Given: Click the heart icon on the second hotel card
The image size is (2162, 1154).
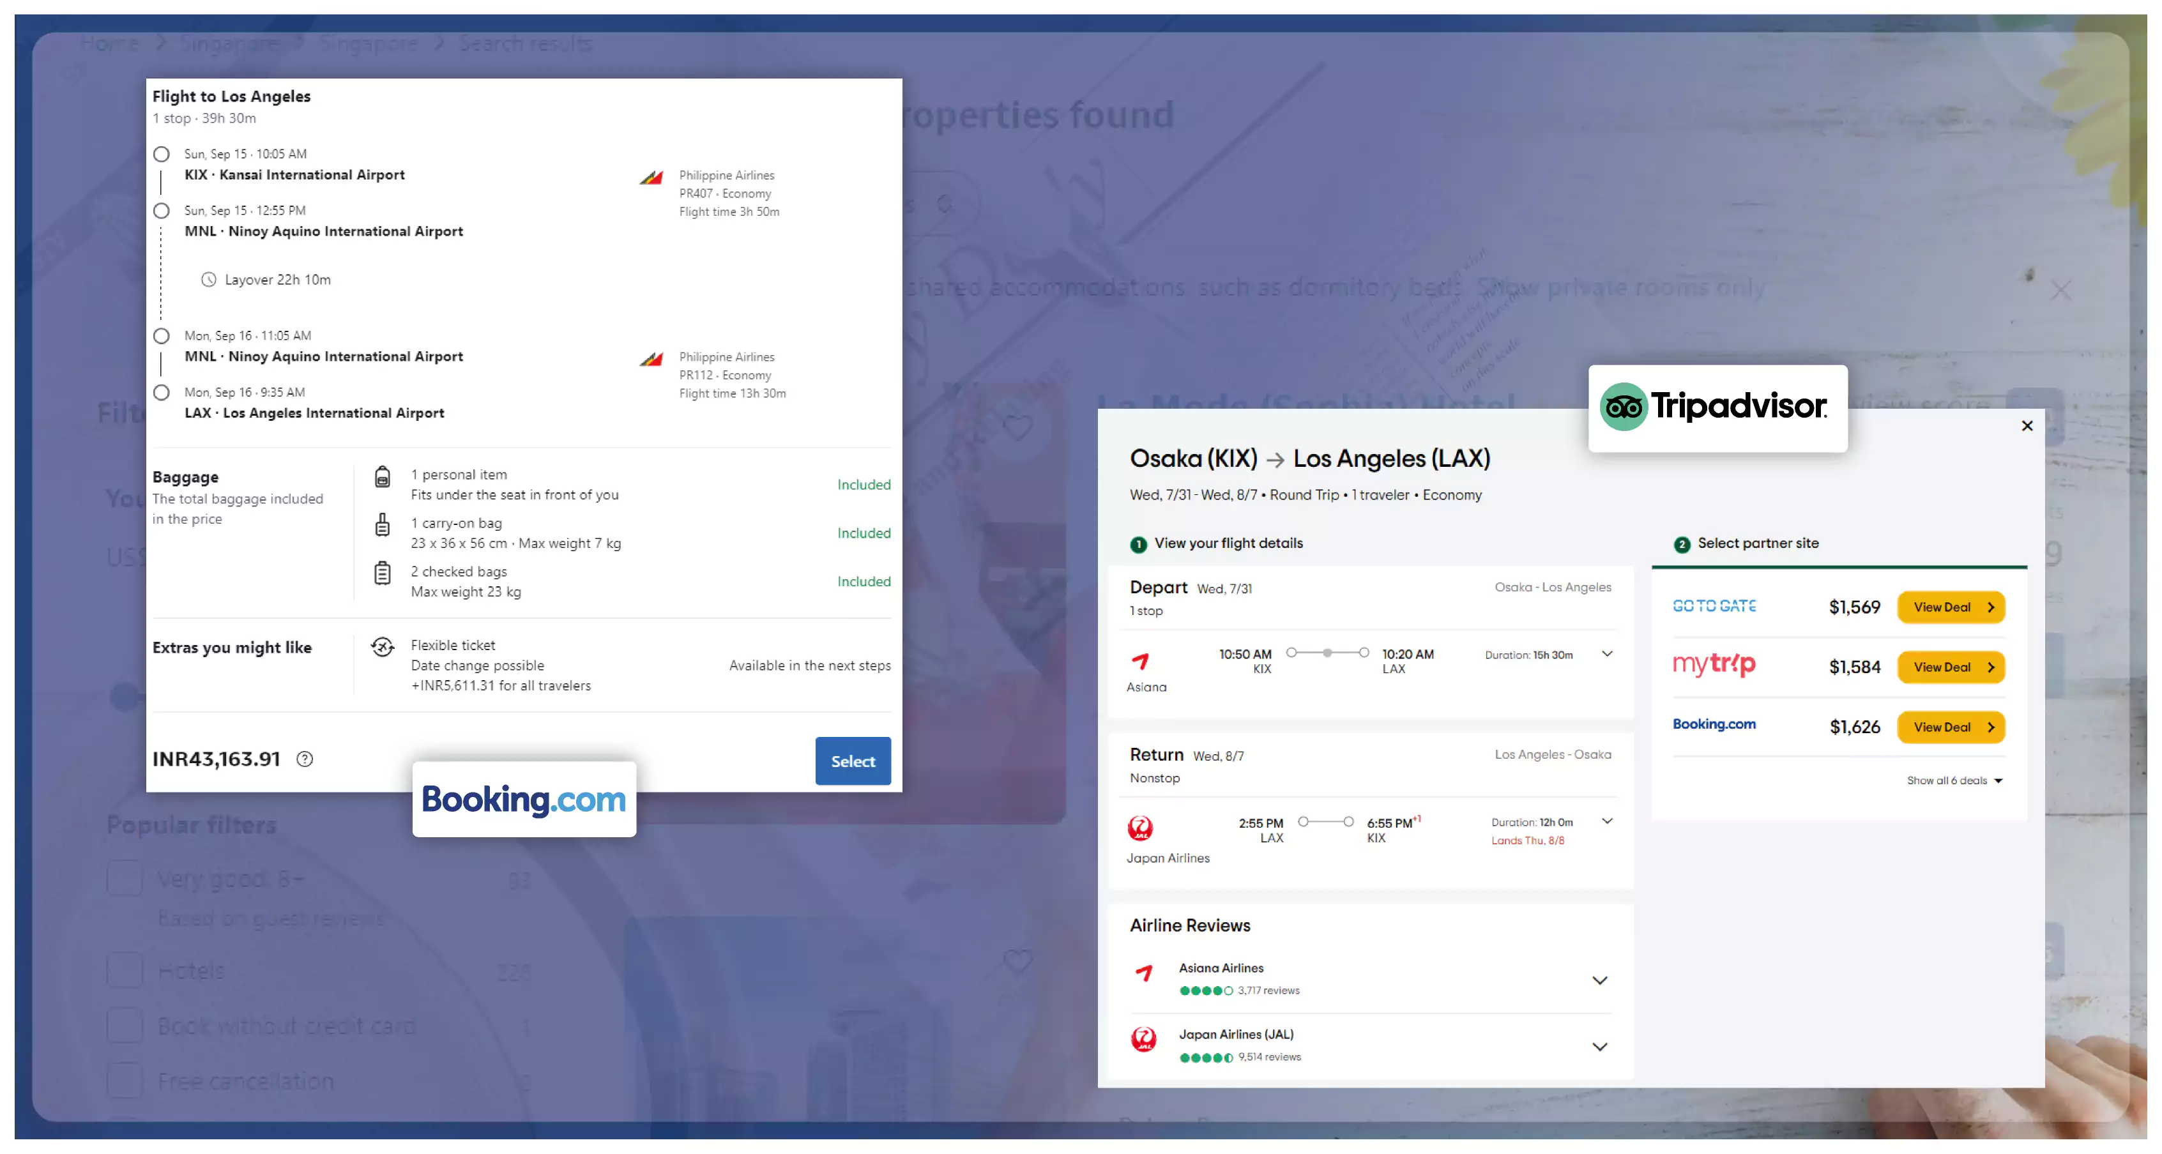Looking at the screenshot, I should pyautogui.click(x=1017, y=960).
